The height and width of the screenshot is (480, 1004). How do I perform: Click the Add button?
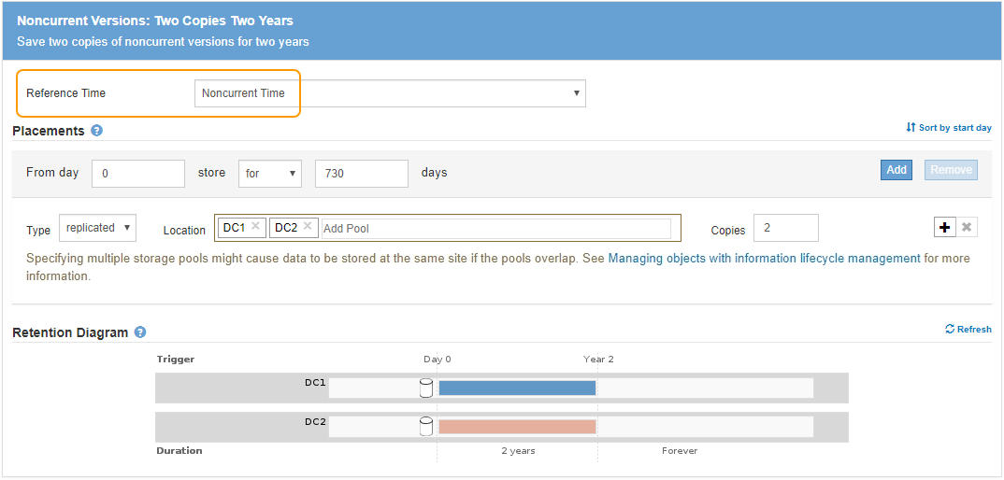[x=896, y=170]
